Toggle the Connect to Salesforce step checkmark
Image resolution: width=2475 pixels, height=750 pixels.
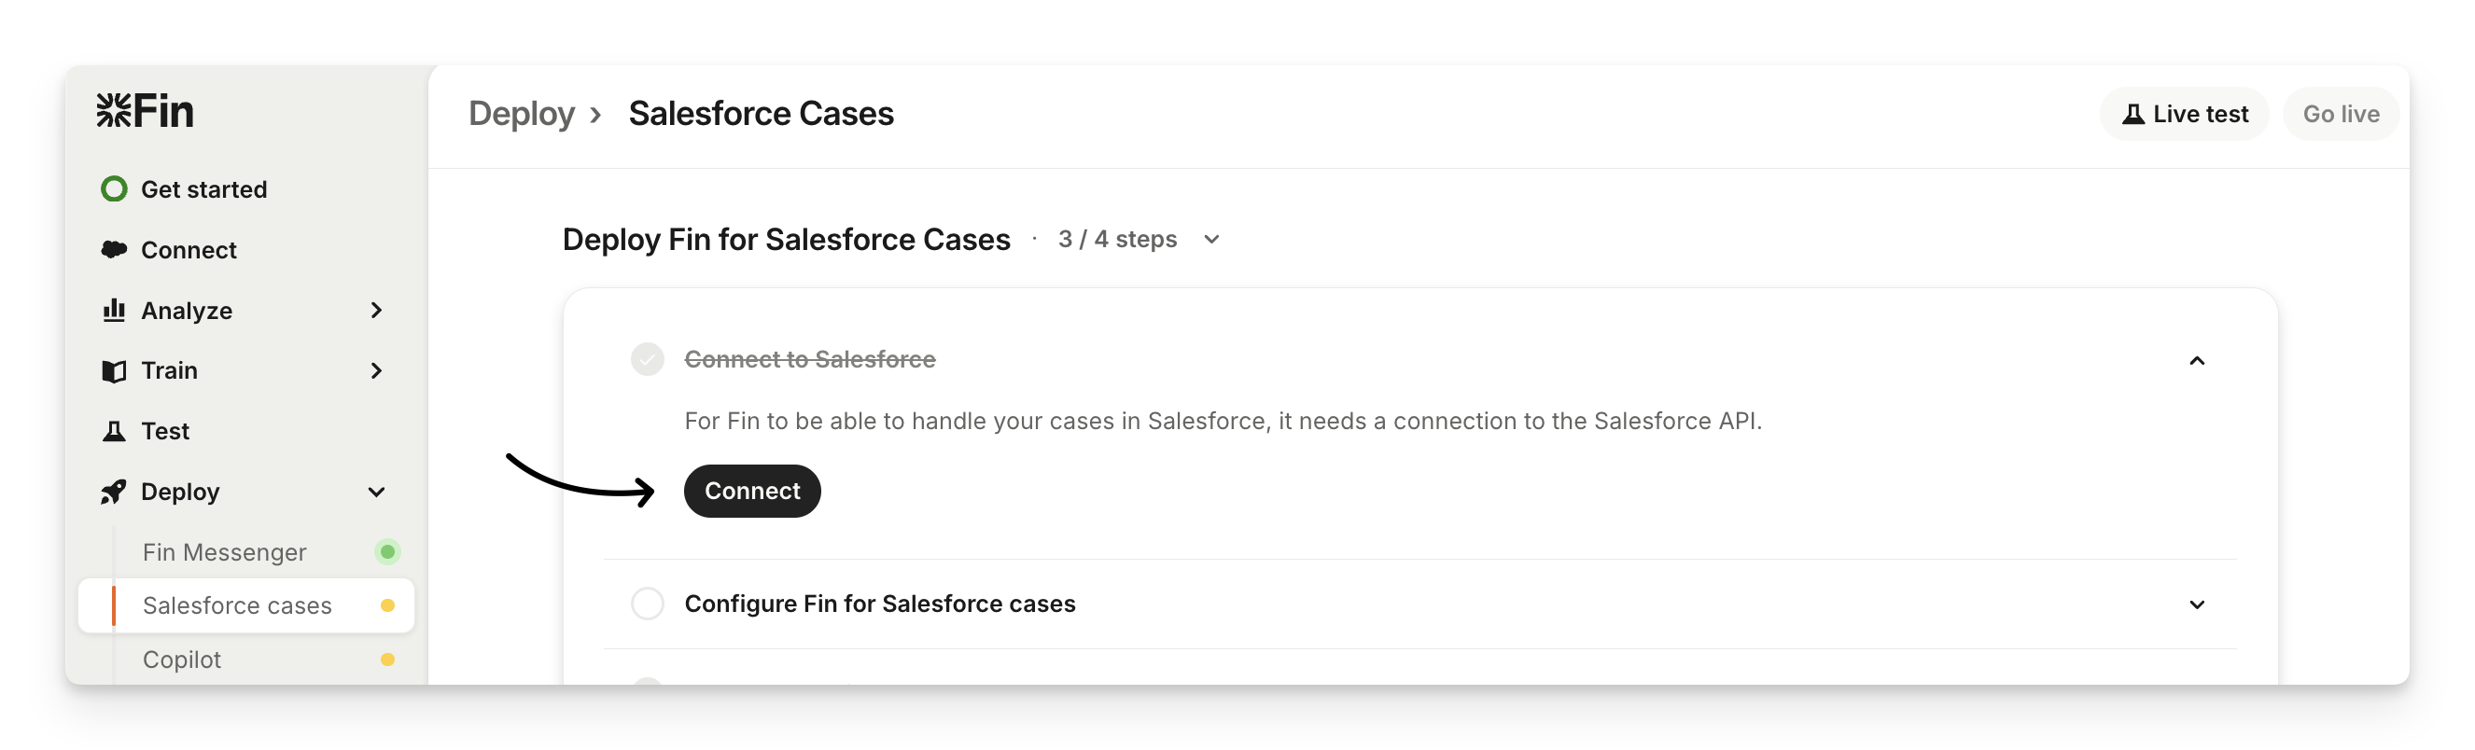pyautogui.click(x=648, y=359)
